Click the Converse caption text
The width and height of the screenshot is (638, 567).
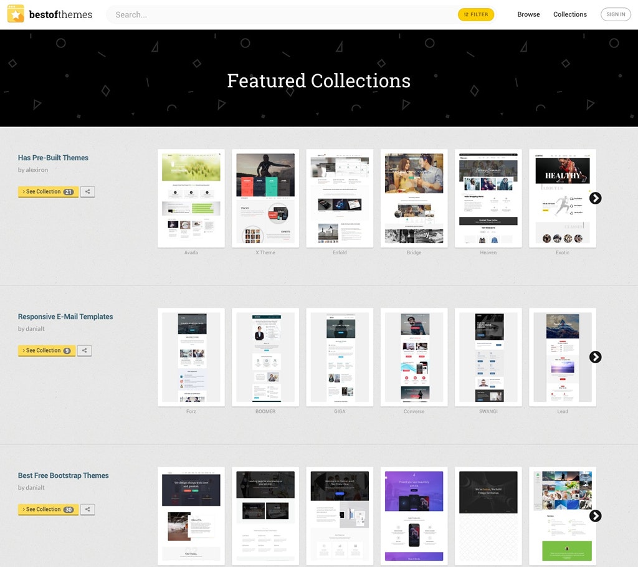(x=414, y=411)
